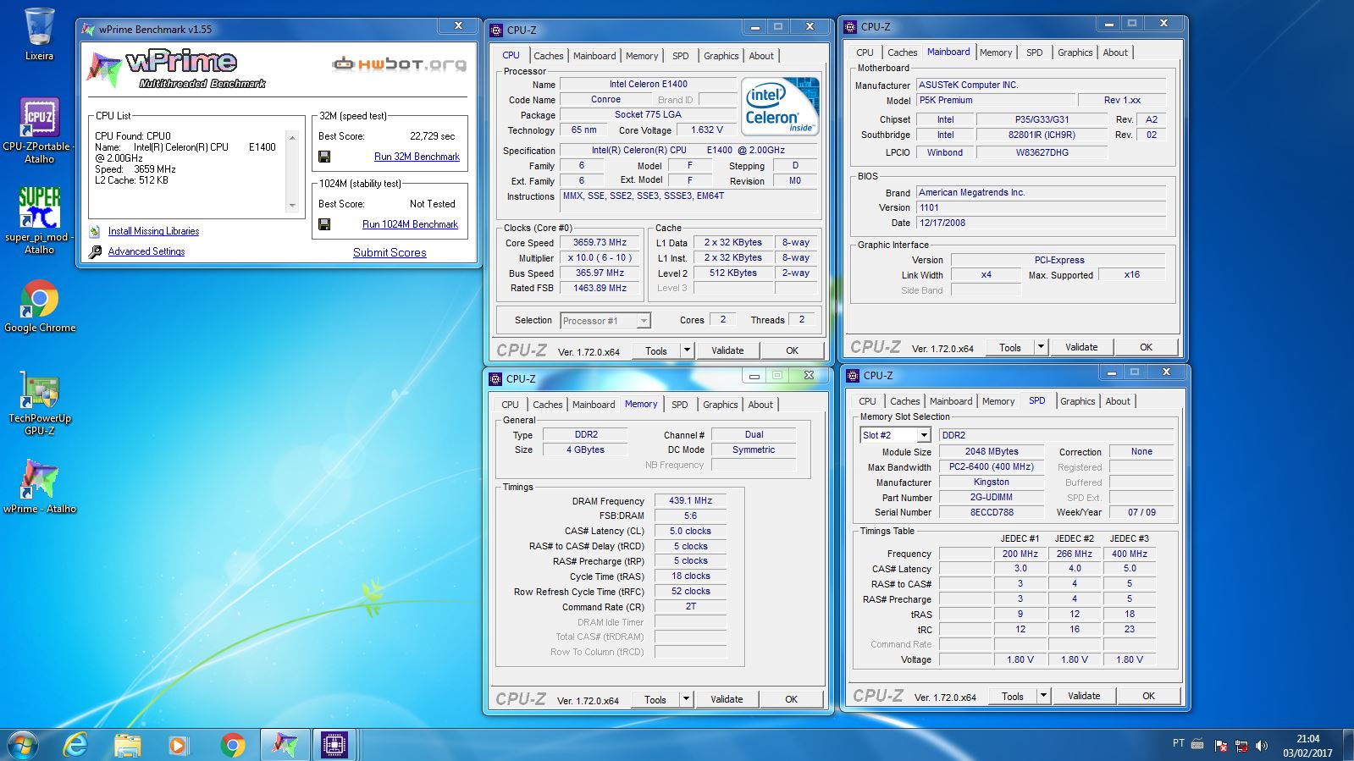This screenshot has height=761, width=1354.
Task: Launch Internet Explorer from the taskbar
Action: point(76,745)
